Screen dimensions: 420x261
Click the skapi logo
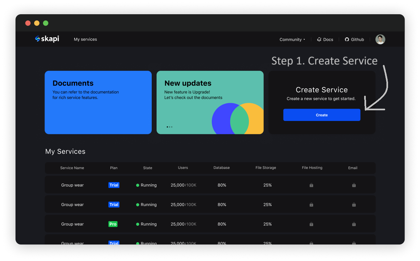[47, 39]
